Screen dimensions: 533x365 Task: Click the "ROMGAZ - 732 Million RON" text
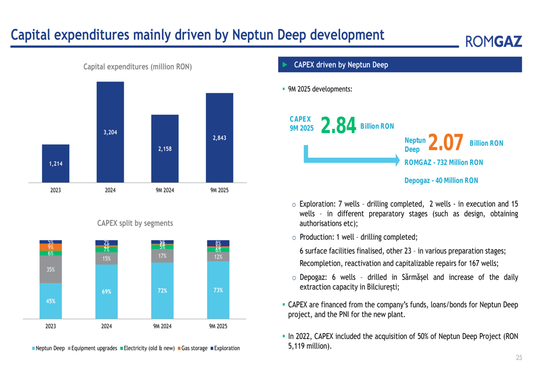(443, 163)
